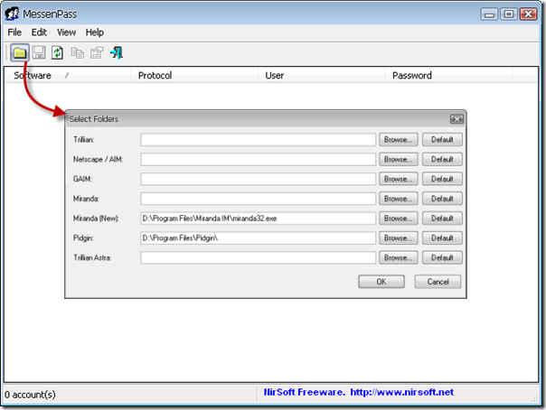Screen dimensions: 546x410
Task: Sort by the User column header
Action: click(322, 76)
